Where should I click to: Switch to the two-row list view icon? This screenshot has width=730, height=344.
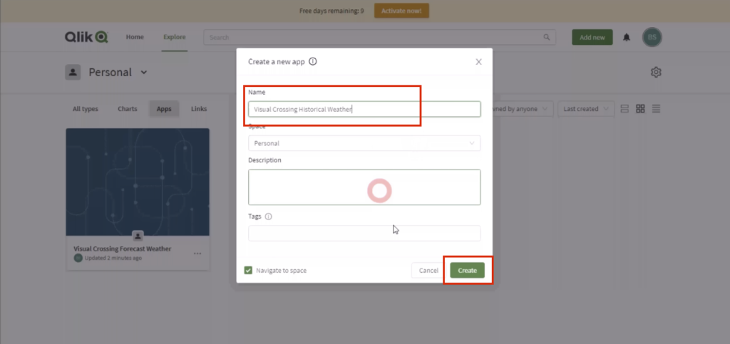[x=624, y=109]
